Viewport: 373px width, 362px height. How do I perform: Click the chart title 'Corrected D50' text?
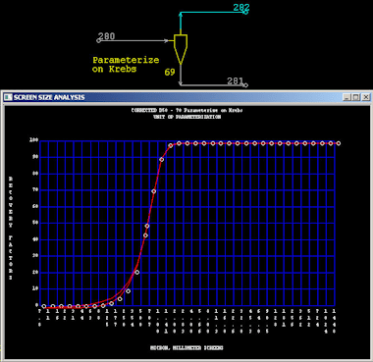[186, 110]
